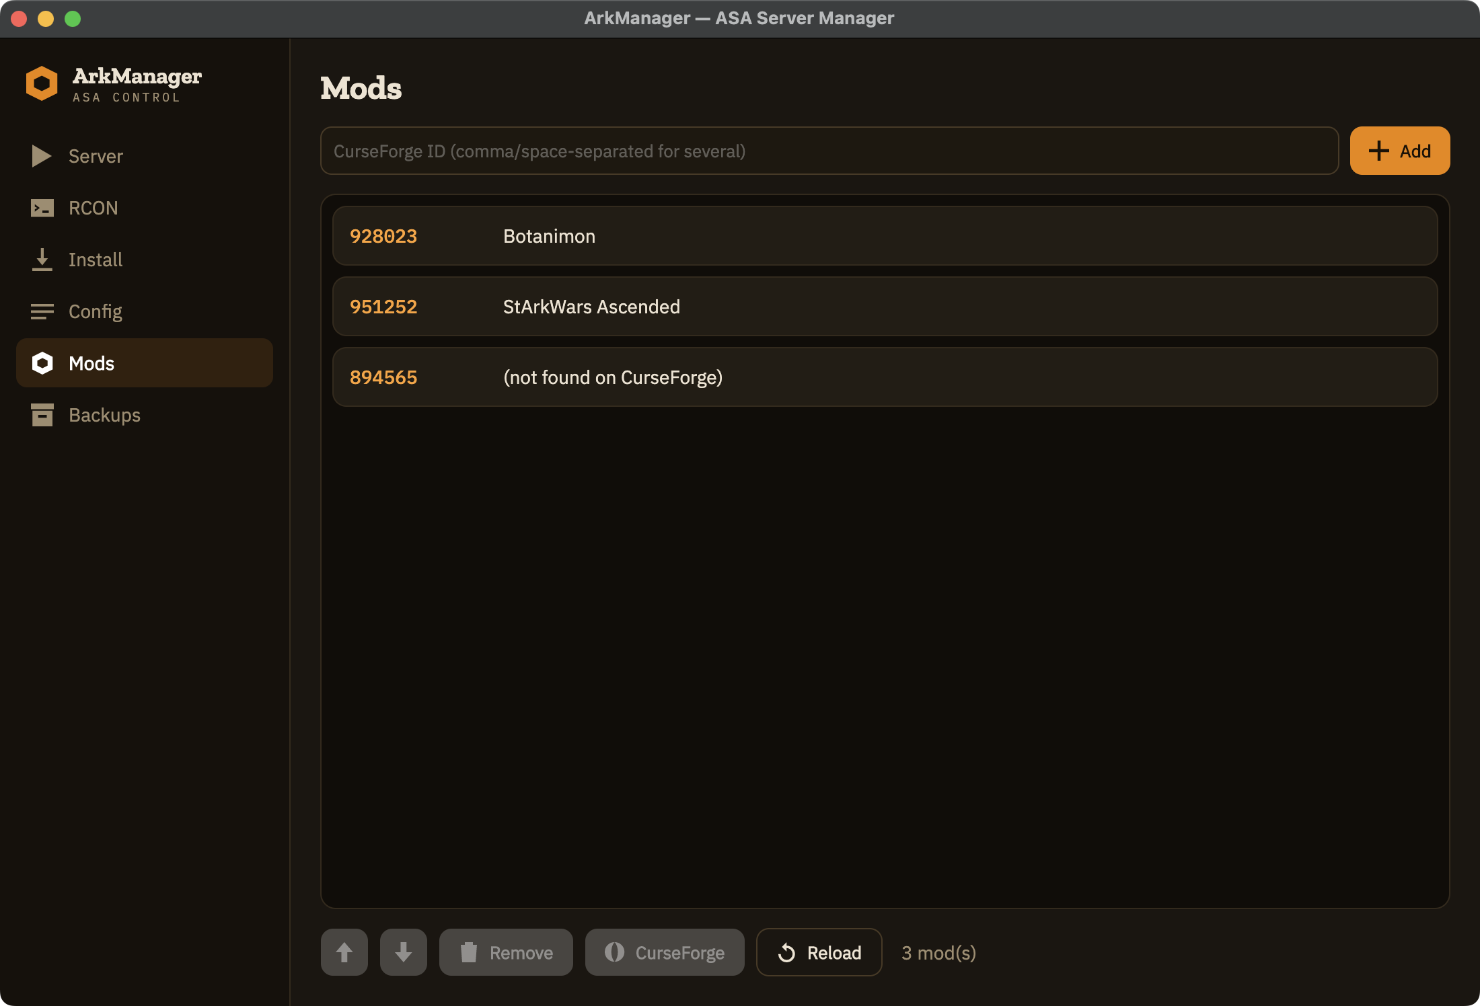Select the StArkWars Ascended mod row
Screen dimensions: 1480x1006
click(x=885, y=307)
